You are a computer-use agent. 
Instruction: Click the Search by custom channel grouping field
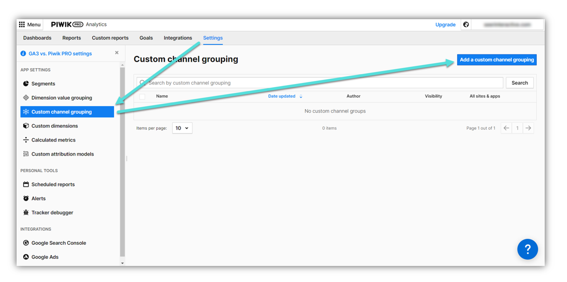tap(322, 83)
